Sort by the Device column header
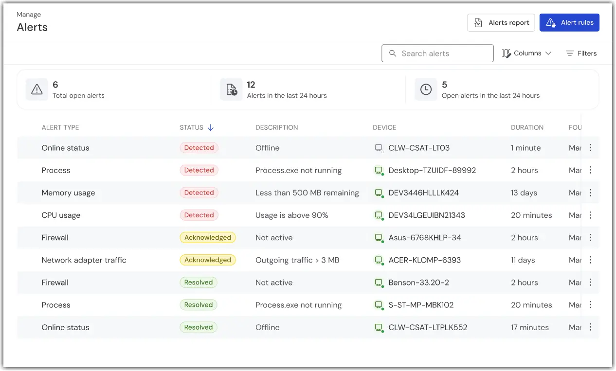 [384, 127]
